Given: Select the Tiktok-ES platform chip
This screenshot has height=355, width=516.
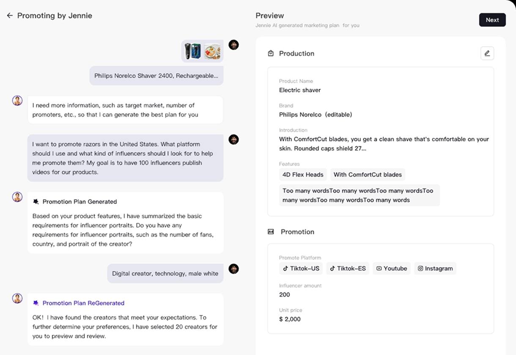Looking at the screenshot, I should coord(348,268).
